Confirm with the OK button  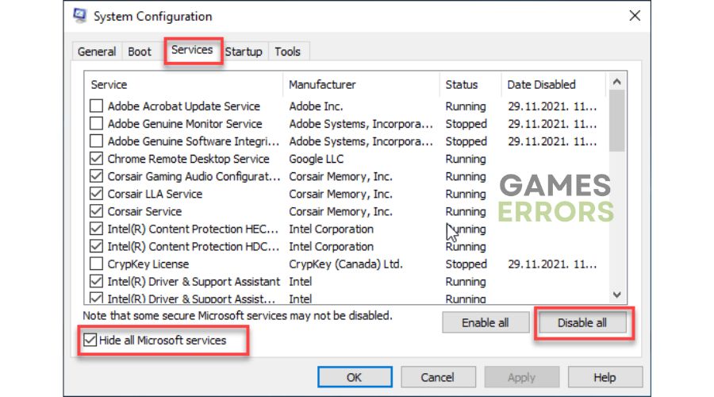[x=355, y=377]
